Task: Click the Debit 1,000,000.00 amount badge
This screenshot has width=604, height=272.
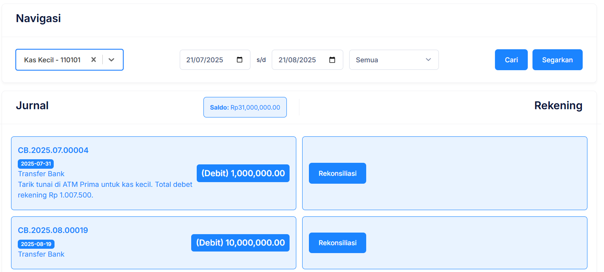Action: [x=243, y=173]
